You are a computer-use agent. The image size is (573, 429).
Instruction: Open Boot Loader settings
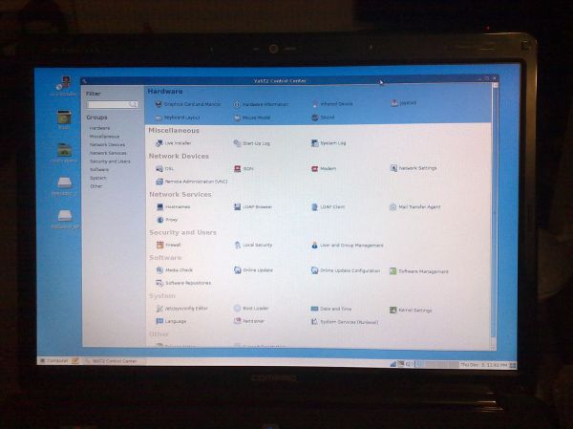[251, 309]
